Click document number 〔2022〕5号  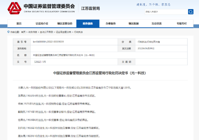40,62
